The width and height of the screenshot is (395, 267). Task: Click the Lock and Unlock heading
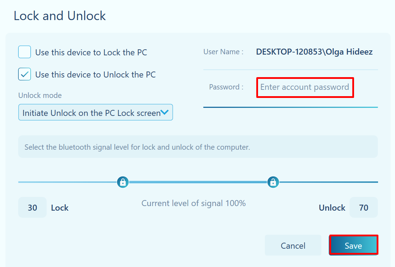coord(60,16)
